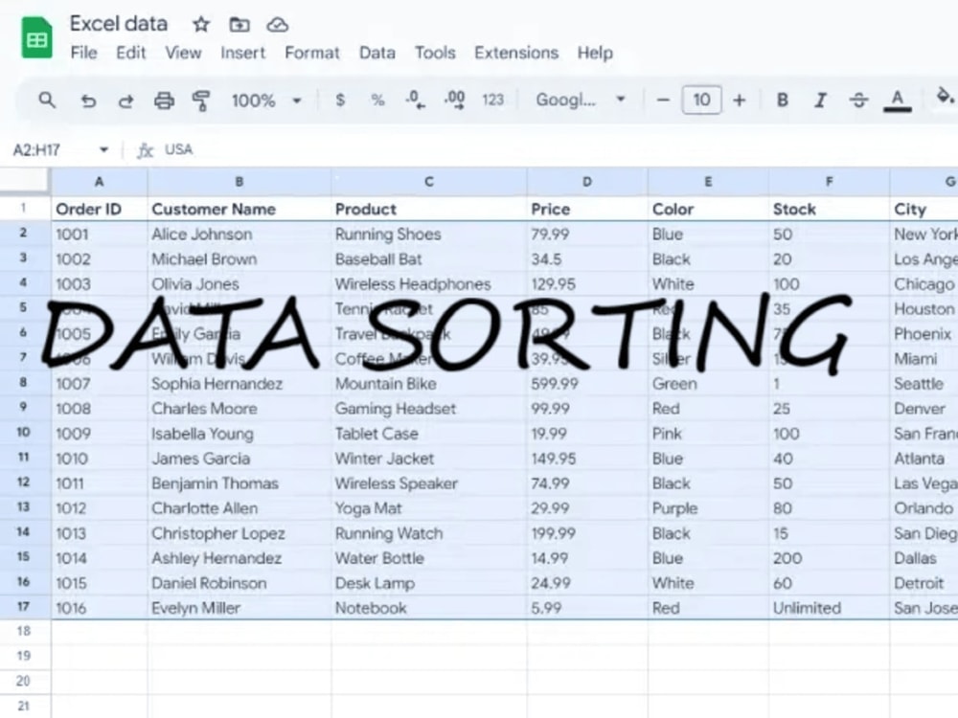Click the font size field showing 10
The width and height of the screenshot is (958, 718).
[x=701, y=100]
